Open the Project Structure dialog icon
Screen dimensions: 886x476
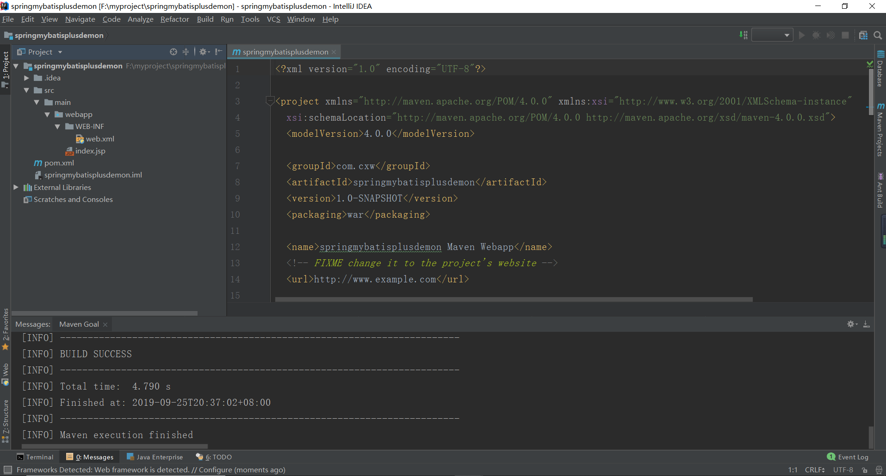863,35
